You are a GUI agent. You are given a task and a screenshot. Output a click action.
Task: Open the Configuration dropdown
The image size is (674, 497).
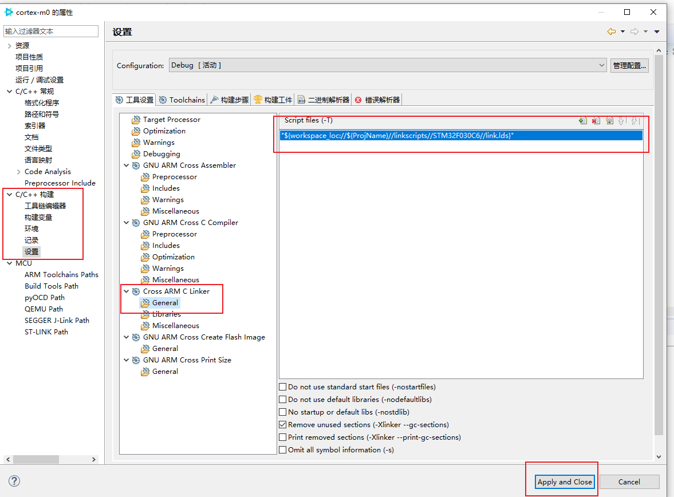[388, 65]
